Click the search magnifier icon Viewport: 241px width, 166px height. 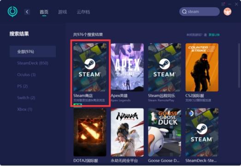point(184,12)
